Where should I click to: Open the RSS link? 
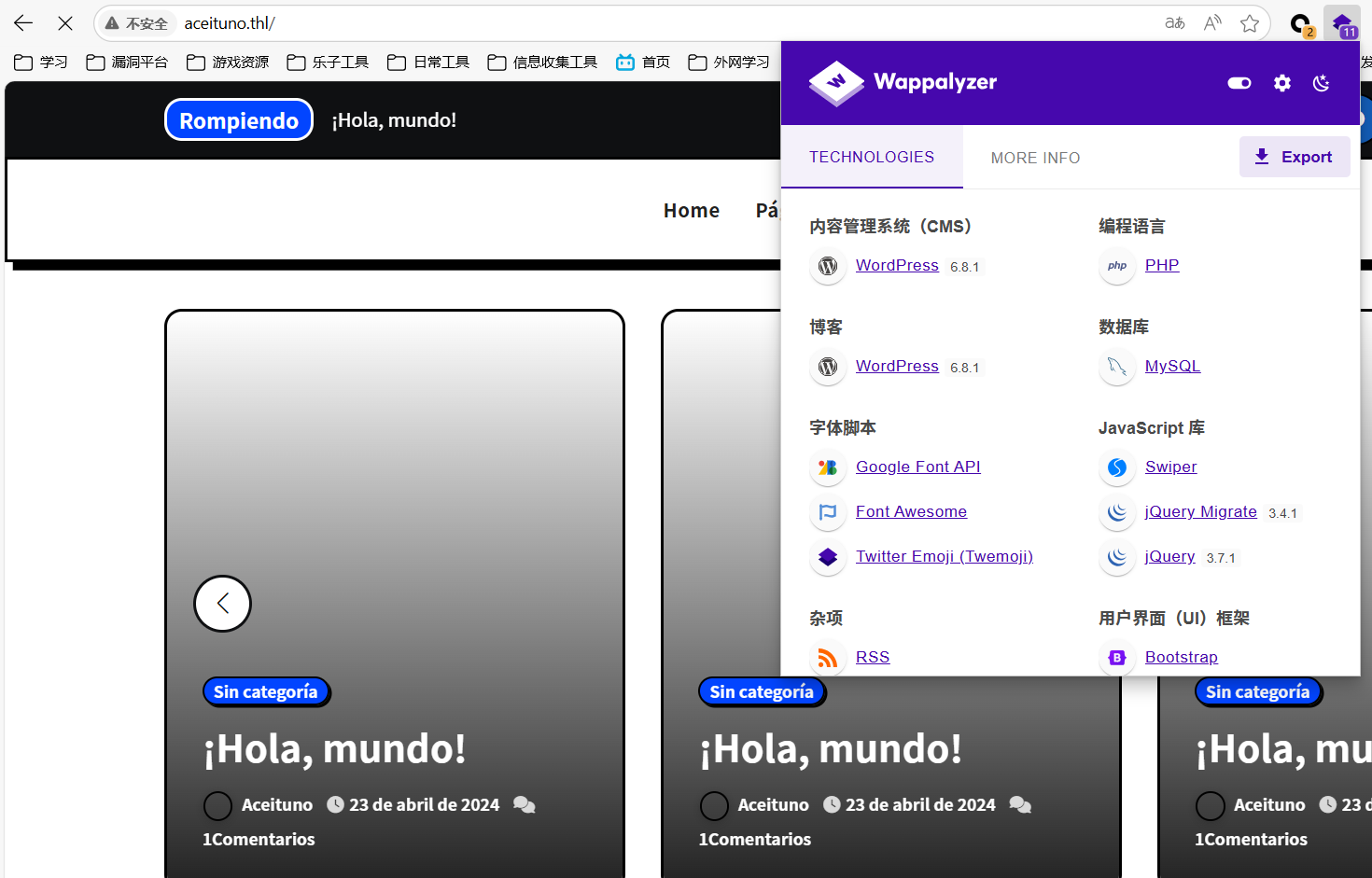(873, 657)
